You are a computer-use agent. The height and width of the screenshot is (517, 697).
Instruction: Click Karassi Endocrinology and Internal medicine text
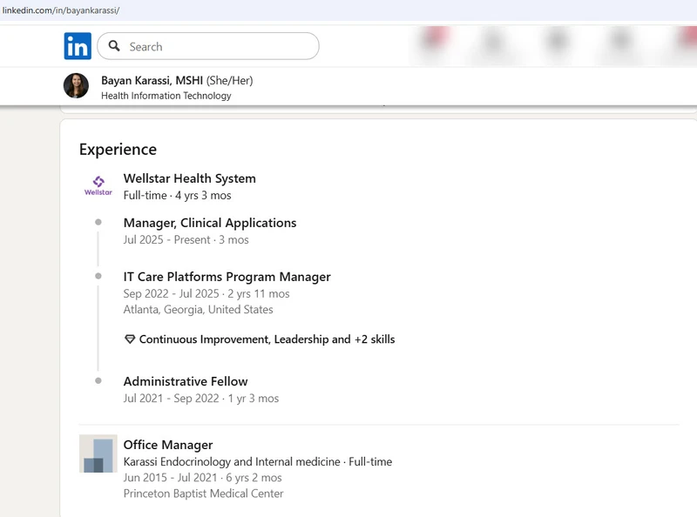click(233, 461)
